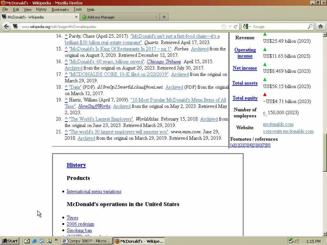
Task: Open "The world's 30 largest employers" link
Action: (x=119, y=131)
